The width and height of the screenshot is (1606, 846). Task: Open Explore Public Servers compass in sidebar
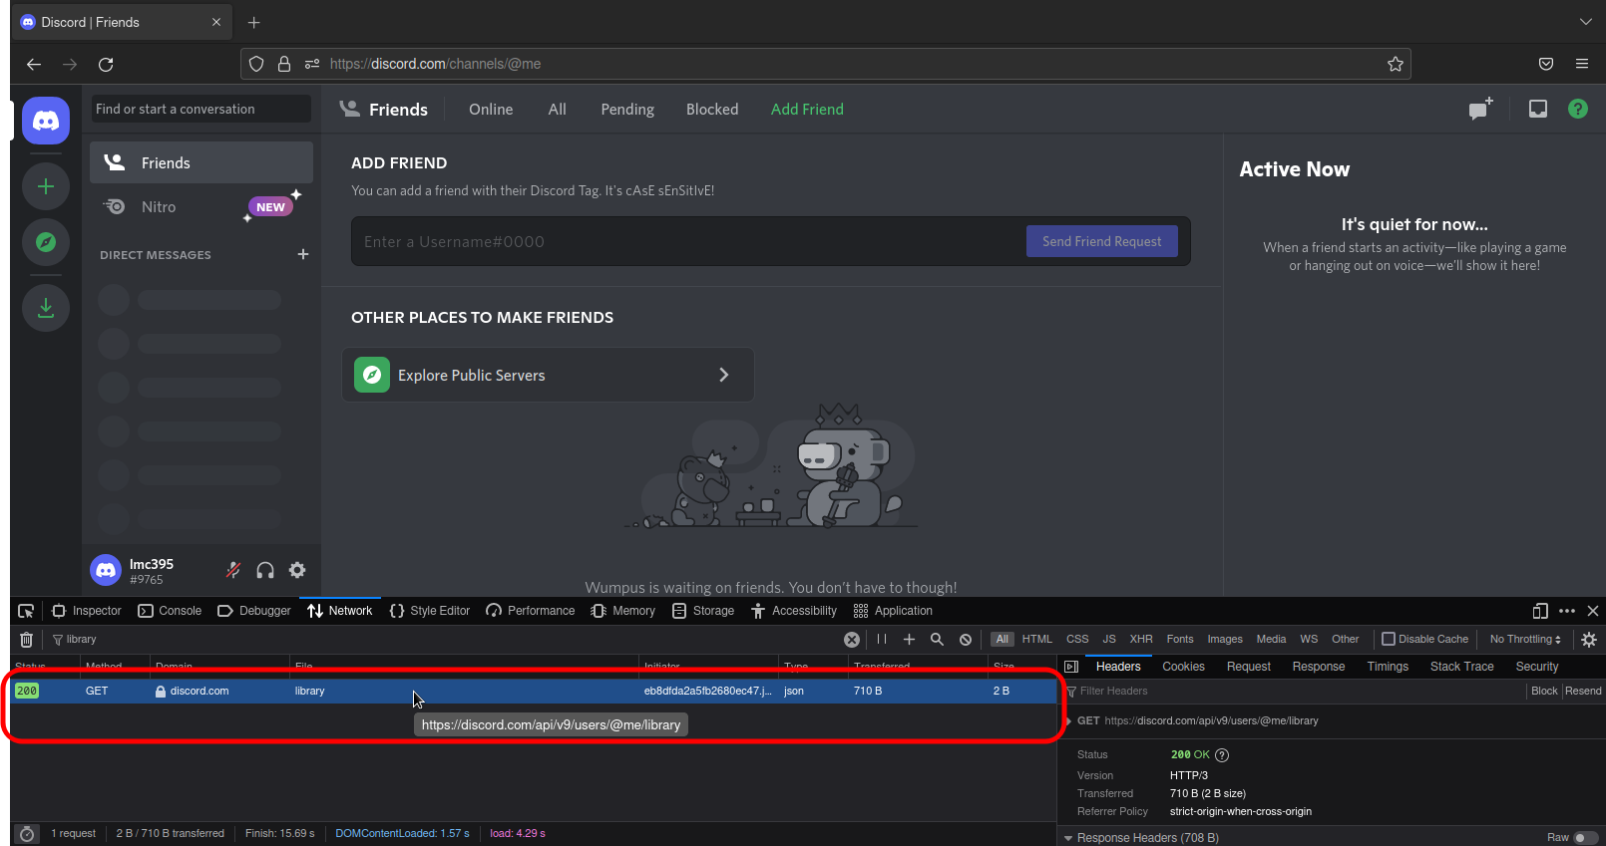pos(46,242)
